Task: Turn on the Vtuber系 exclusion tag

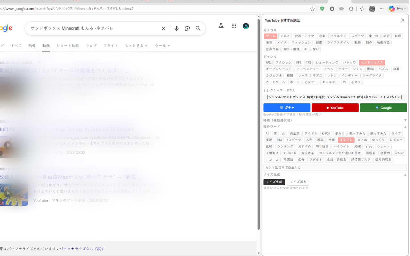Action: point(290,153)
